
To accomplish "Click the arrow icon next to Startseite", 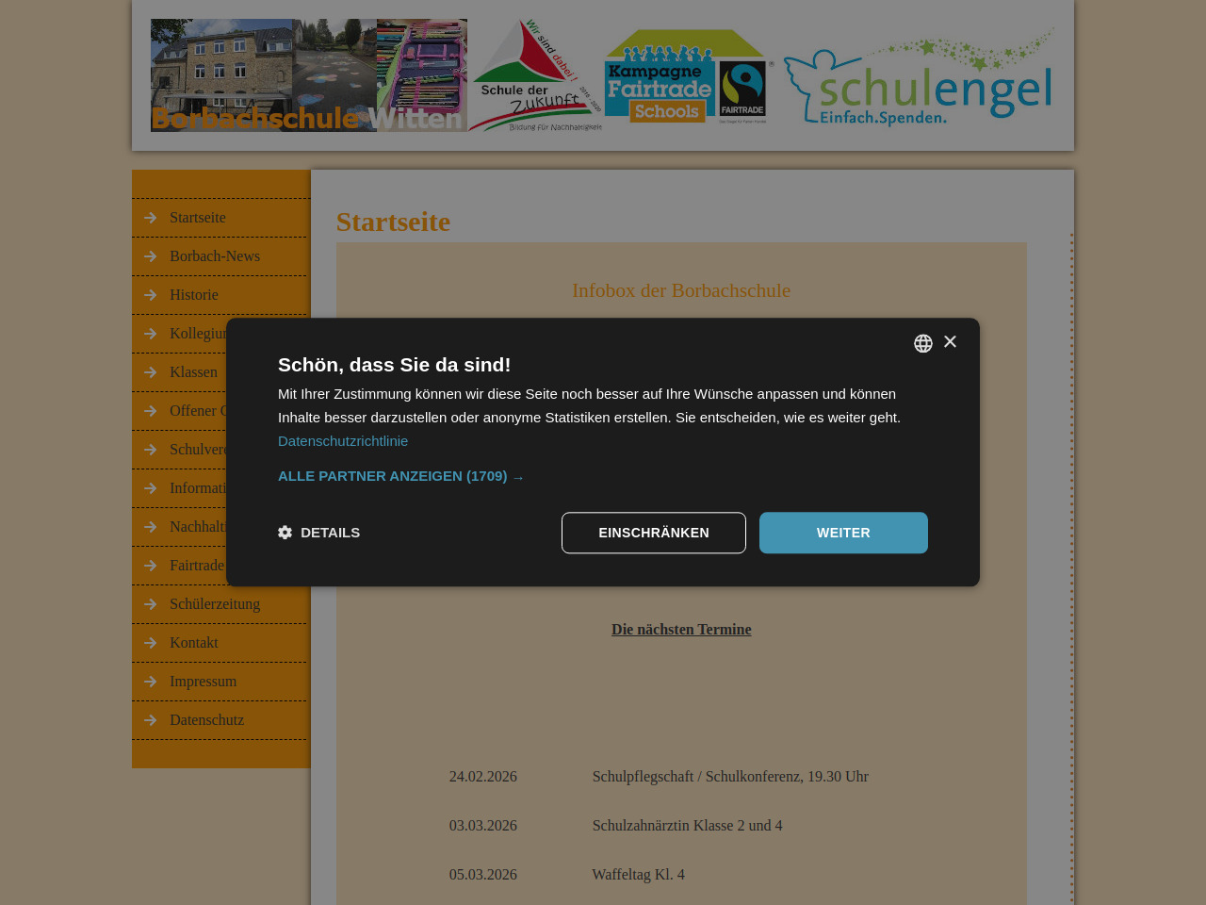I will (150, 218).
